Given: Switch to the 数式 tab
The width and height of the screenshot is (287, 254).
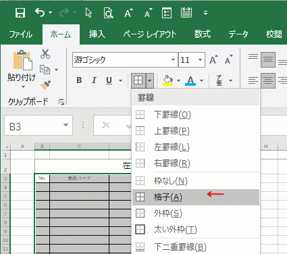Looking at the screenshot, I should tap(203, 34).
